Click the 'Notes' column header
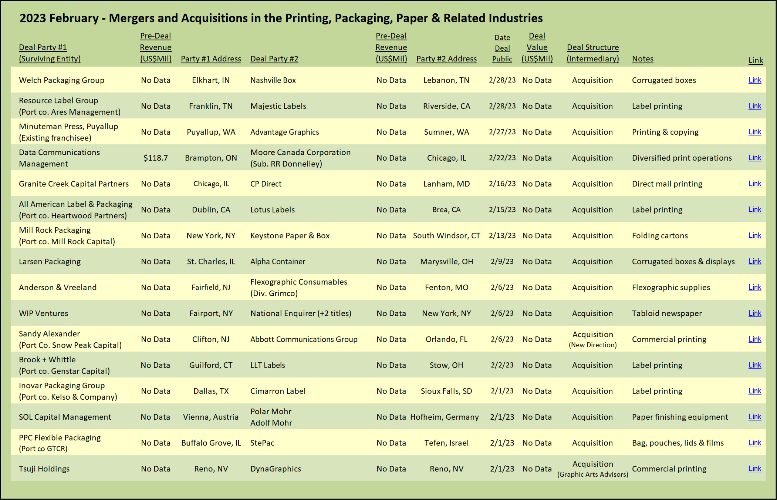 coord(642,59)
